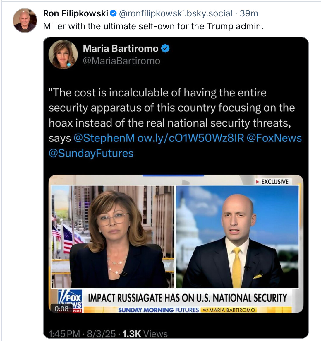Viewport: 321px width, 341px height.
Task: Click the @MariaBartiromo handle
Action: pos(121,61)
